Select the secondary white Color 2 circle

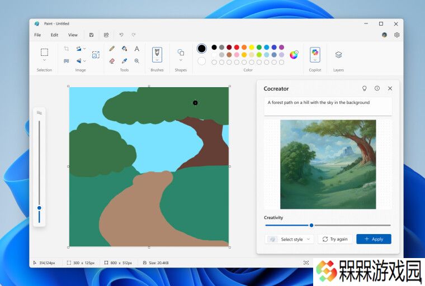coord(201,61)
